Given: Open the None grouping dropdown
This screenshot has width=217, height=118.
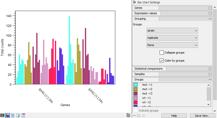Looking at the screenshot, I should click(x=172, y=45).
